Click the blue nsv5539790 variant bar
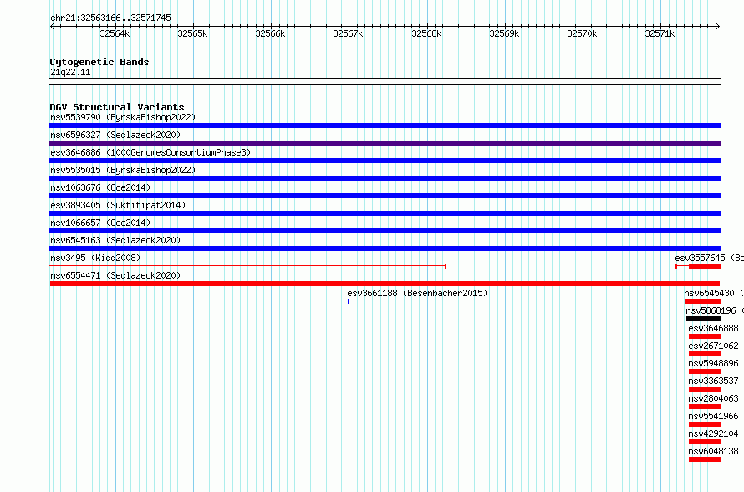 click(385, 126)
